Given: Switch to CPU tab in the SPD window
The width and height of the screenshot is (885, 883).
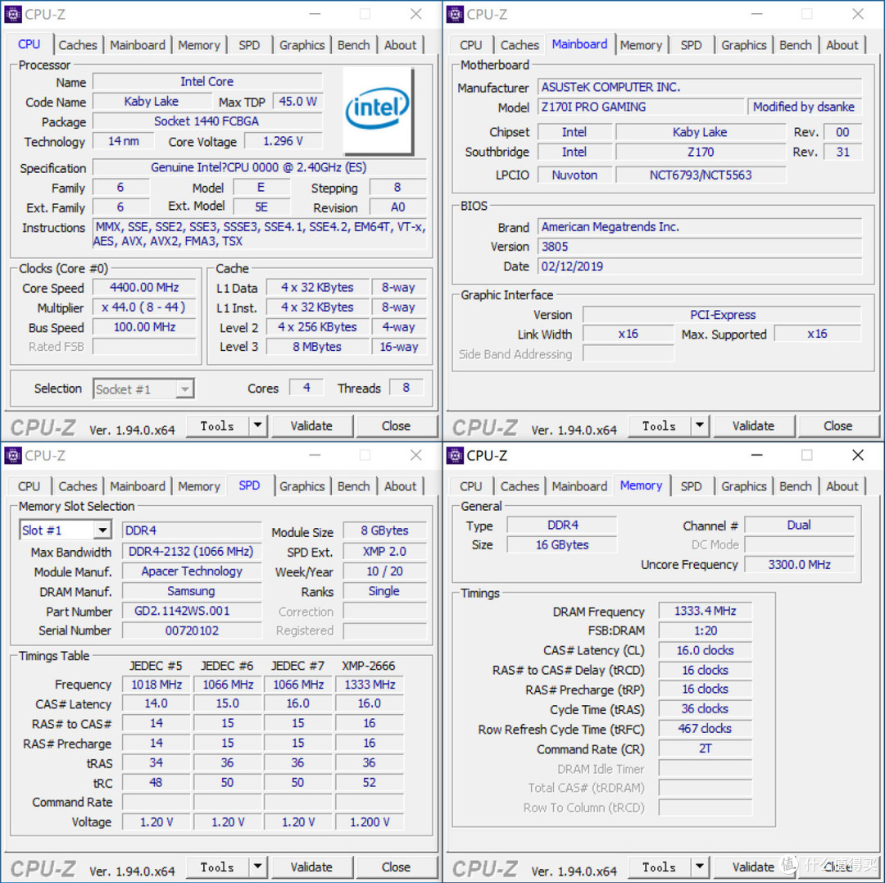Looking at the screenshot, I should (29, 486).
